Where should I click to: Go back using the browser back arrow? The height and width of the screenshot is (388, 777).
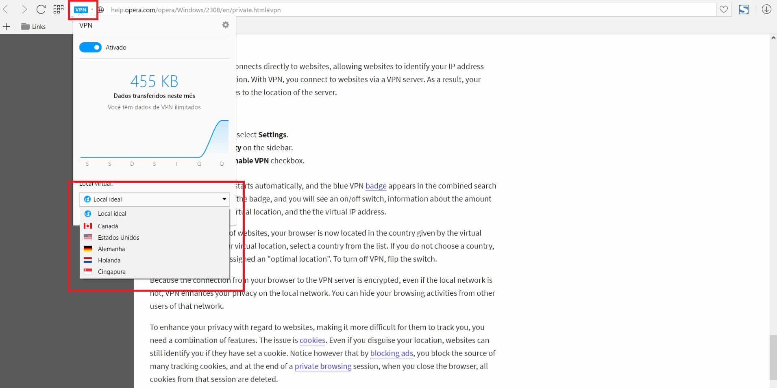tap(6, 9)
